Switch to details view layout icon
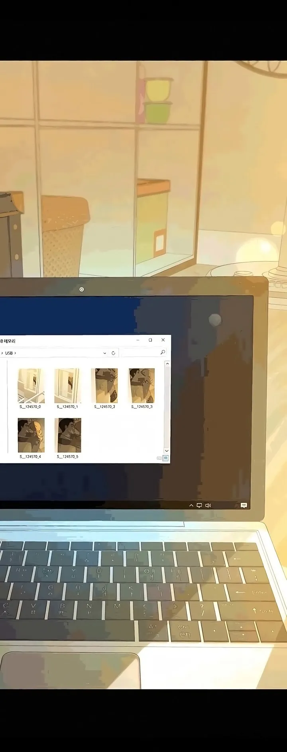This screenshot has height=752, width=287. [x=159, y=458]
